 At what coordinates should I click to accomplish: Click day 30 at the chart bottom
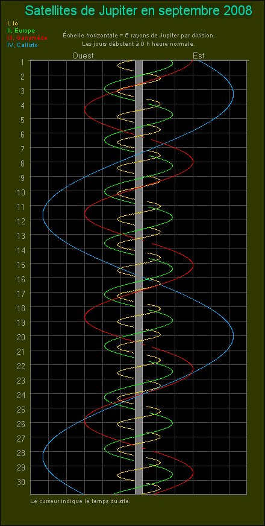click(x=20, y=481)
